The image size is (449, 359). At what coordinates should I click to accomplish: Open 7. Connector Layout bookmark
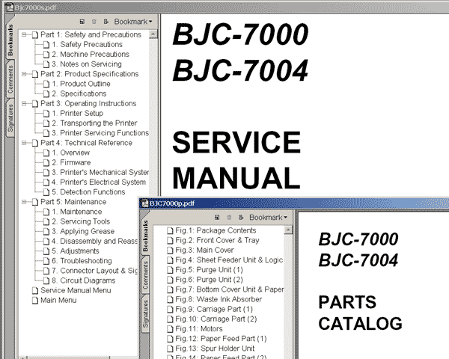(94, 271)
